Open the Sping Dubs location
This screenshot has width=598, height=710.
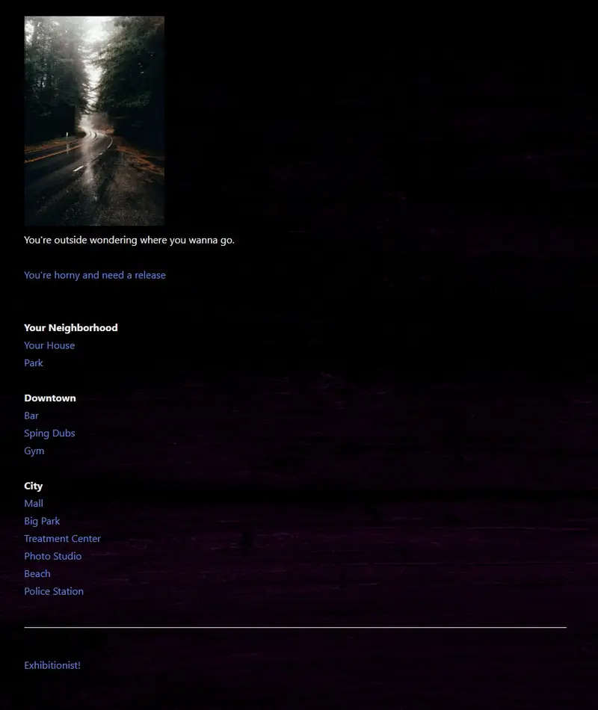[x=49, y=433]
